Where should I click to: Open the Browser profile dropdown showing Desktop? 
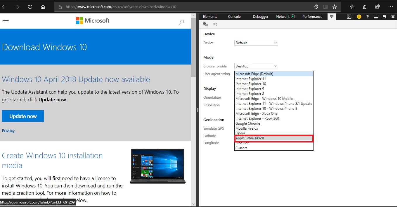256,66
